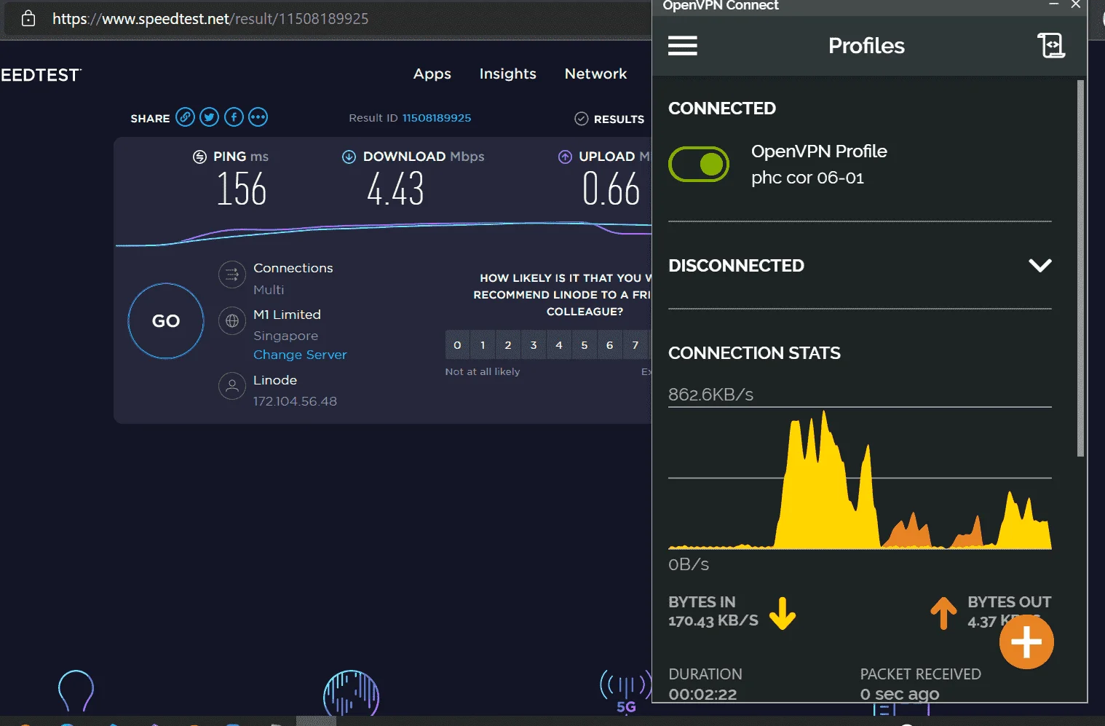Image resolution: width=1105 pixels, height=726 pixels.
Task: Click the ping value "156"
Action: [242, 189]
